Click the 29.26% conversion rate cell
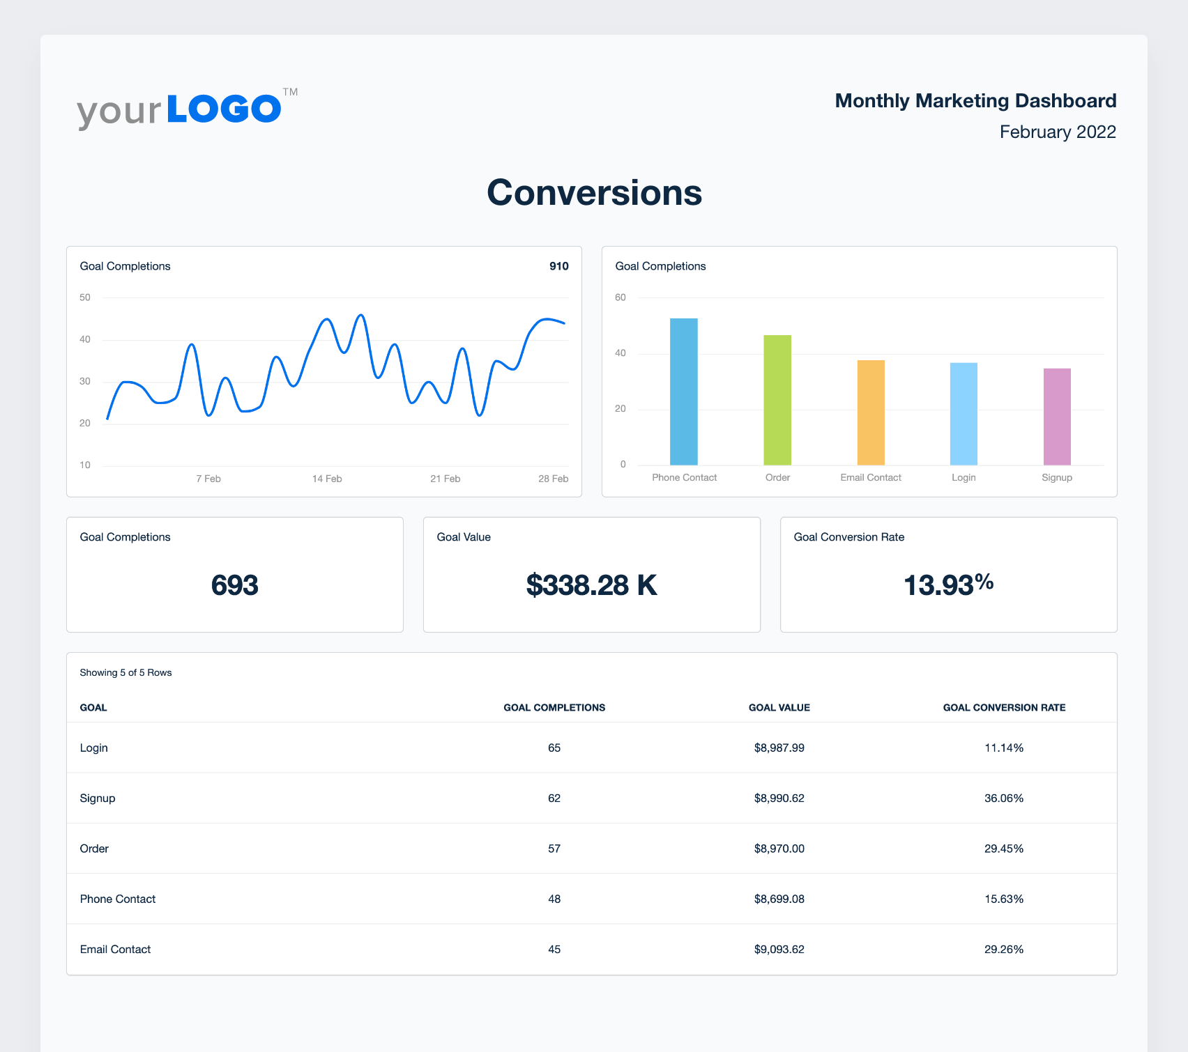This screenshot has width=1188, height=1052. click(x=1004, y=950)
